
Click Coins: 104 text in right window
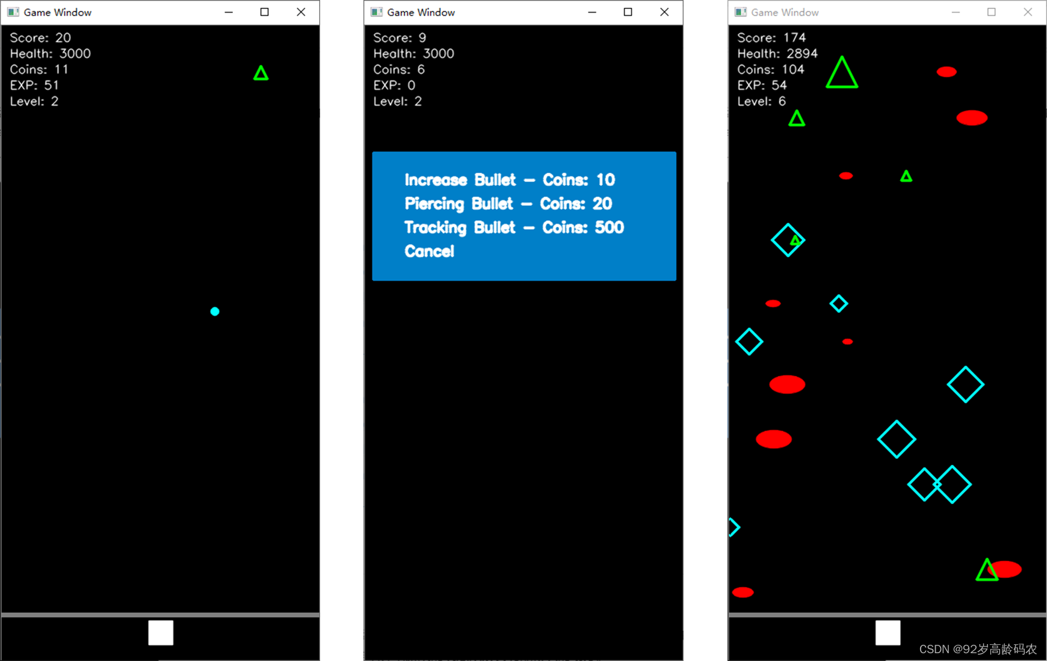tap(771, 69)
